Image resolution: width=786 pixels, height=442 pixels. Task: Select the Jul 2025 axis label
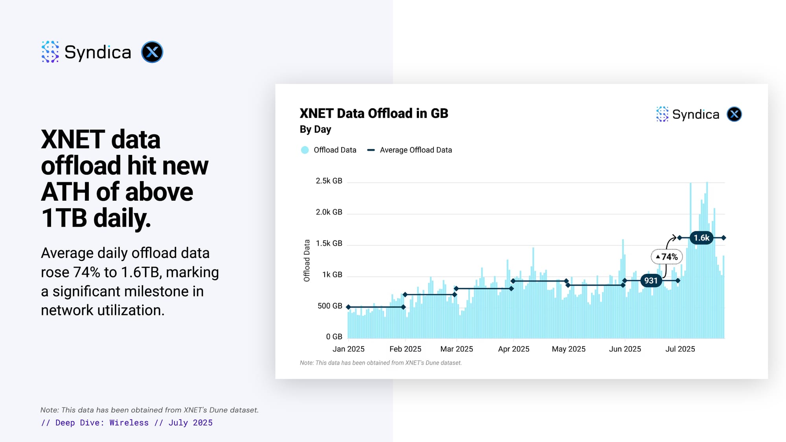coord(680,349)
